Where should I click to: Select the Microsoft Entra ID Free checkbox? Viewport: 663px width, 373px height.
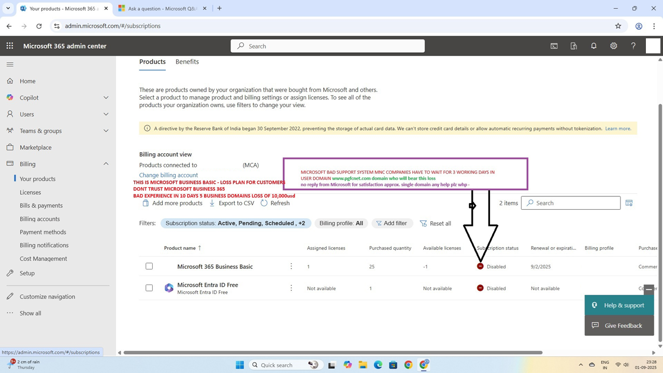tap(149, 288)
